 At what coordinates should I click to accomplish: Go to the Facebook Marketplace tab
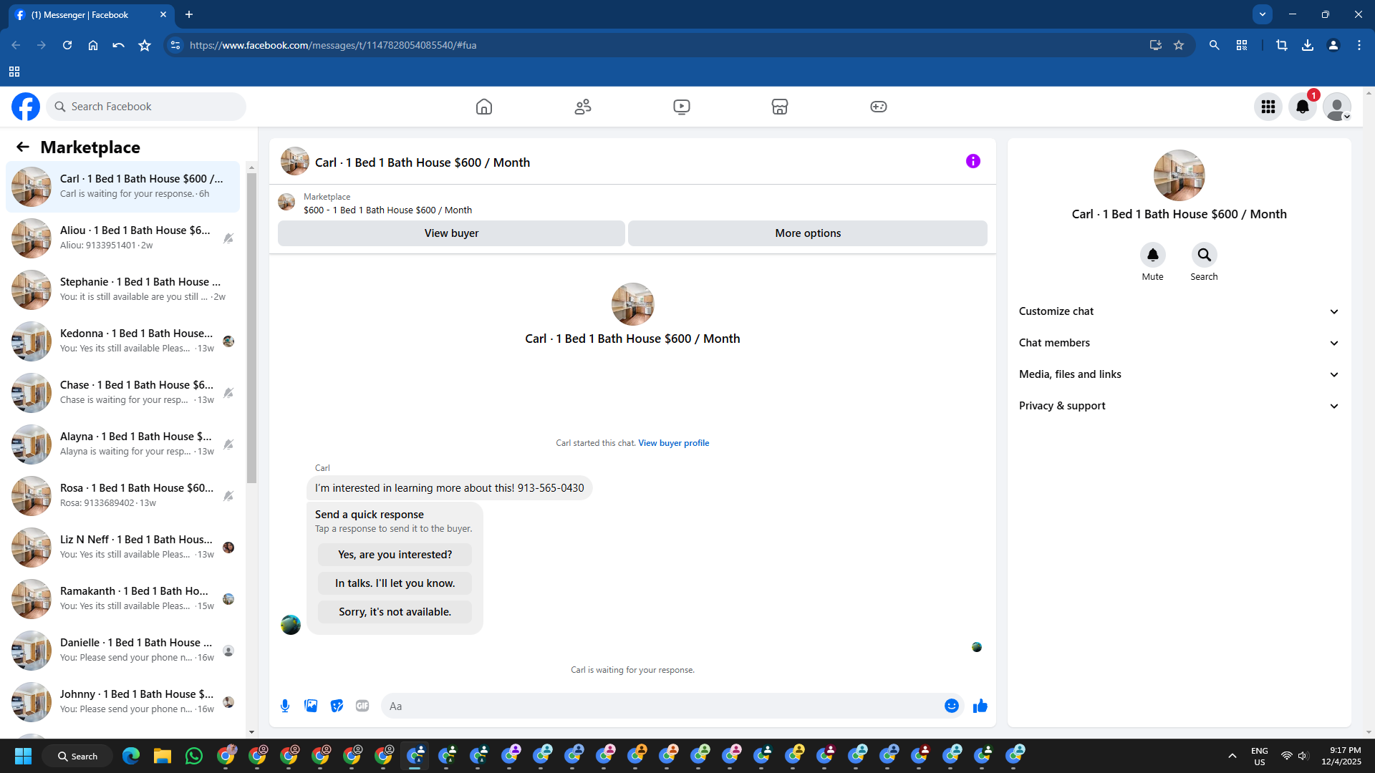coord(779,107)
